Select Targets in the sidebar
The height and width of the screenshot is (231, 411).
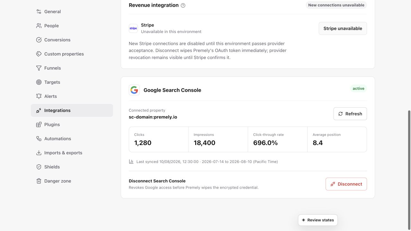point(72,82)
